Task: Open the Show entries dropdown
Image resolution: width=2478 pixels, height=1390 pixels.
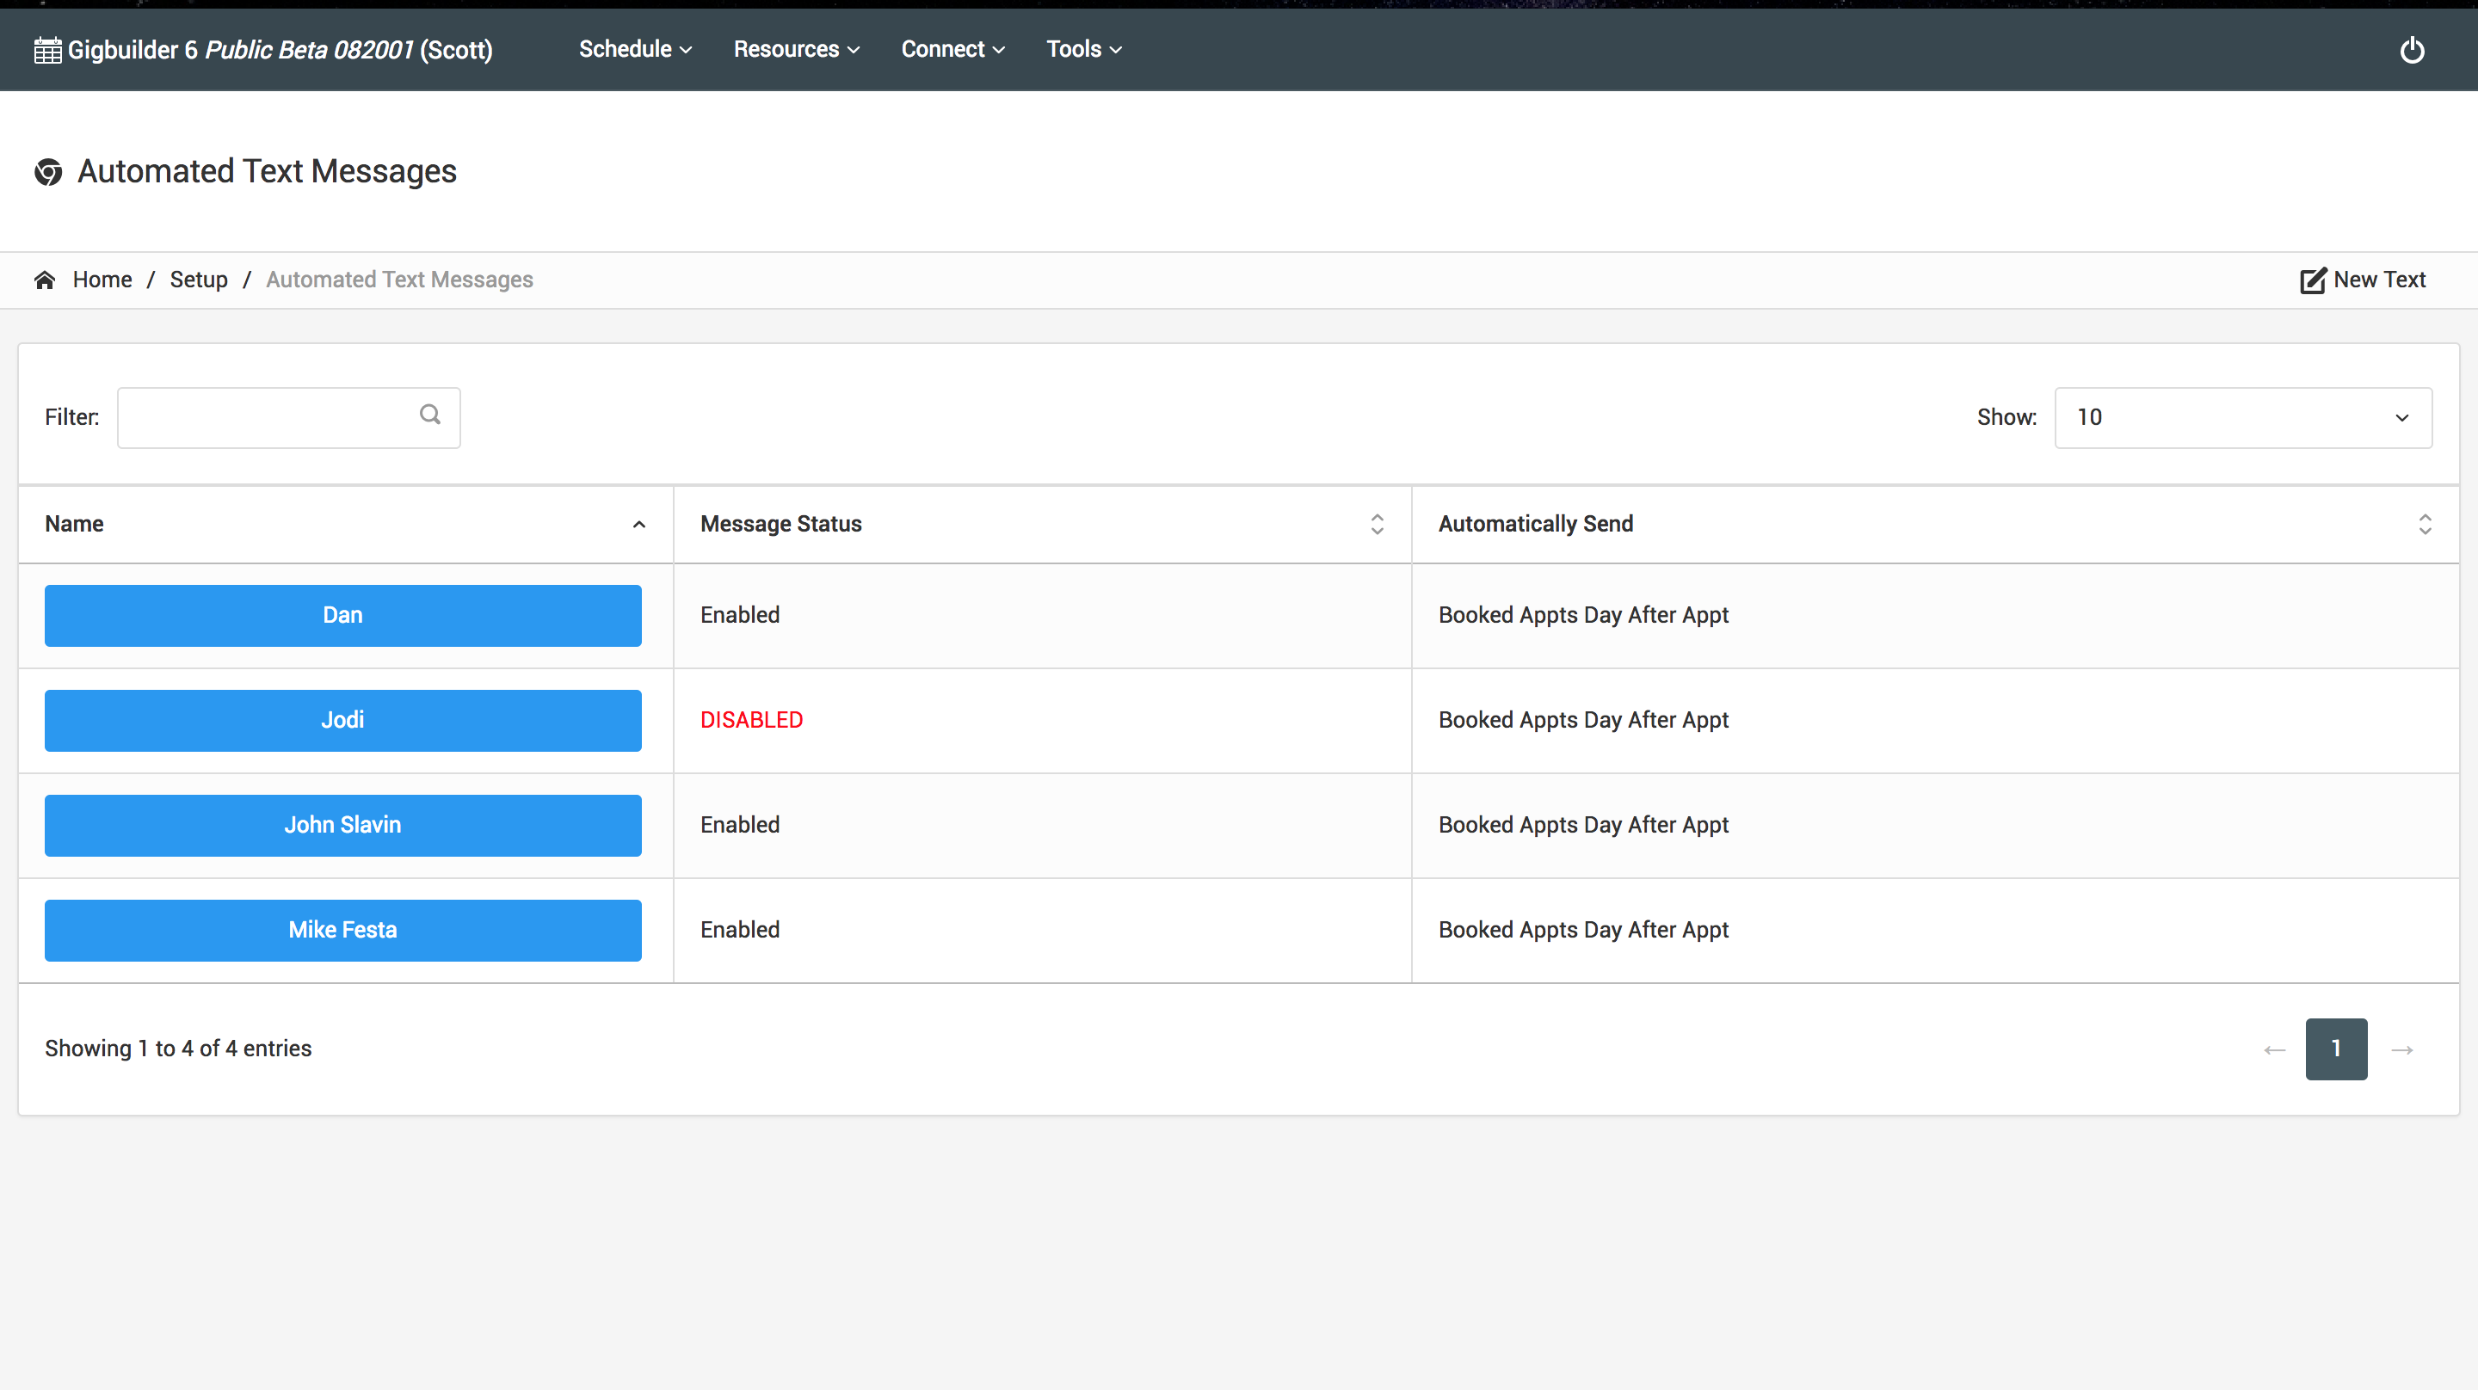Action: 2242,417
